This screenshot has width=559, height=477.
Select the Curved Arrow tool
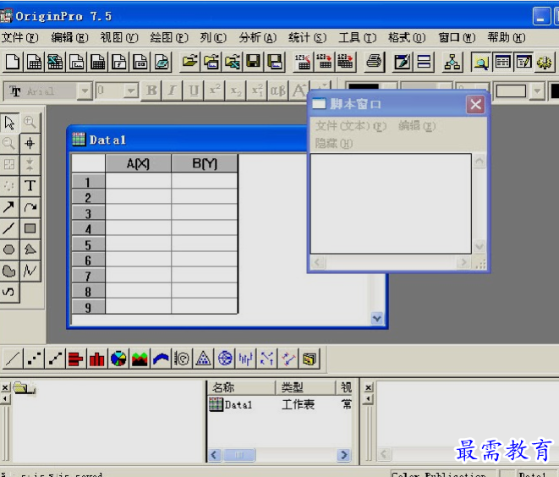(30, 206)
